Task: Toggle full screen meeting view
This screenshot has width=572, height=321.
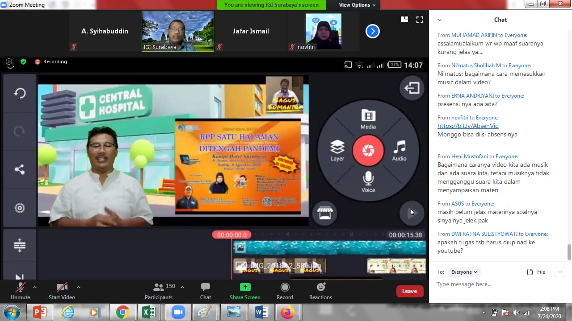Action: pos(419,20)
